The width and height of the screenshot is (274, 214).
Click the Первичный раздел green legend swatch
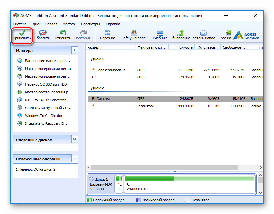[89, 200]
